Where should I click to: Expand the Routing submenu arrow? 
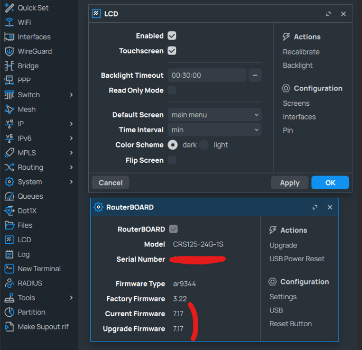pos(71,167)
